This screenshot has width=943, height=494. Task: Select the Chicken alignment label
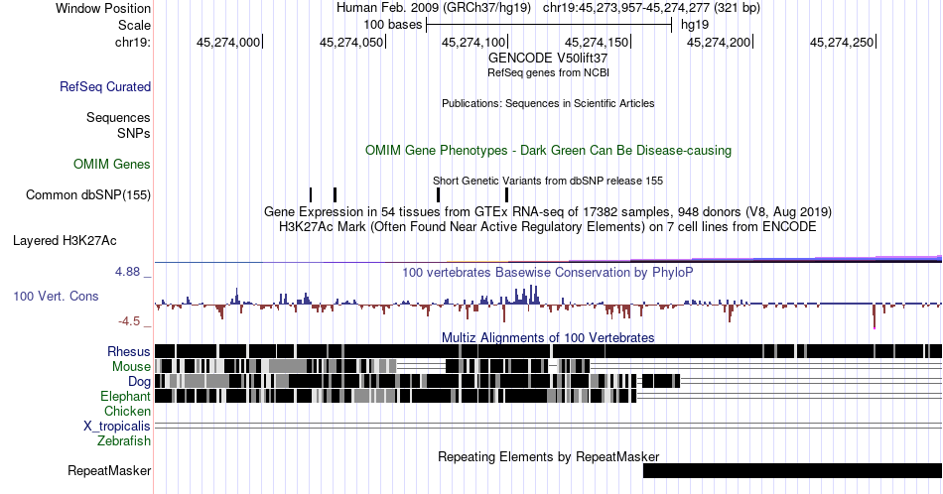coord(127,411)
